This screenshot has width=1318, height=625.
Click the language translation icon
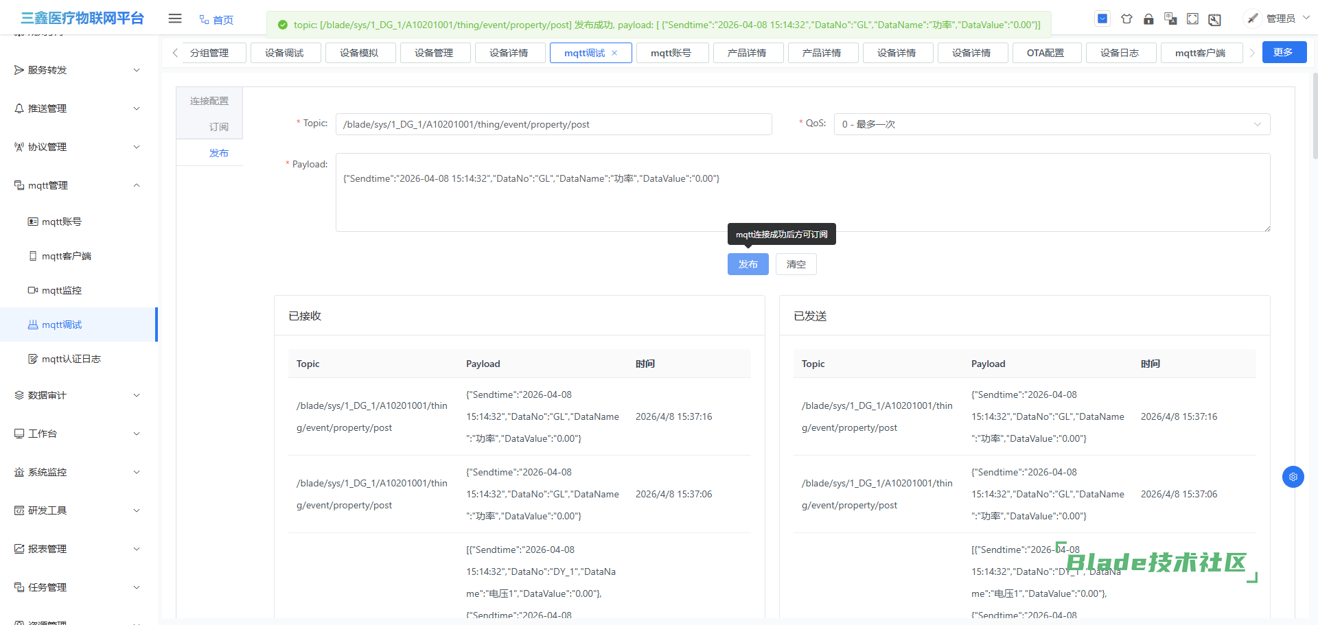[x=1170, y=19]
